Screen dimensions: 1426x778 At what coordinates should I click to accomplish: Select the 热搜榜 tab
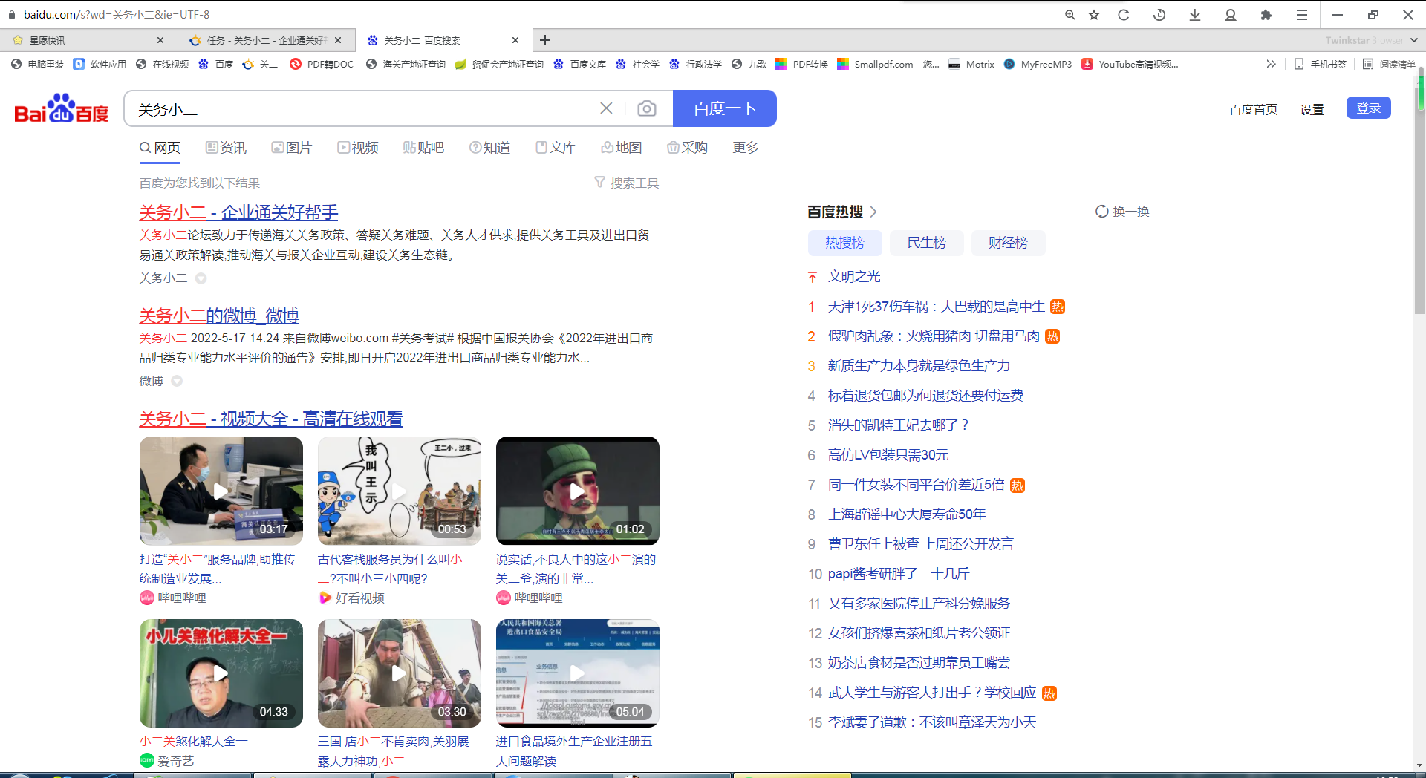[x=845, y=243]
